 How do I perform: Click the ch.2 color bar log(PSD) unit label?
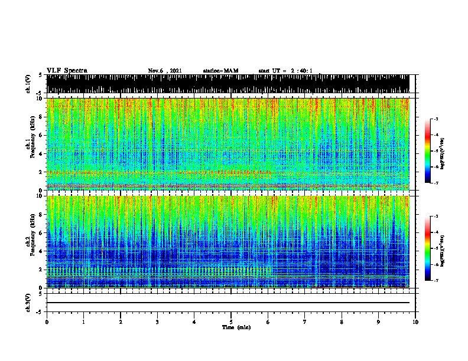pos(443,251)
